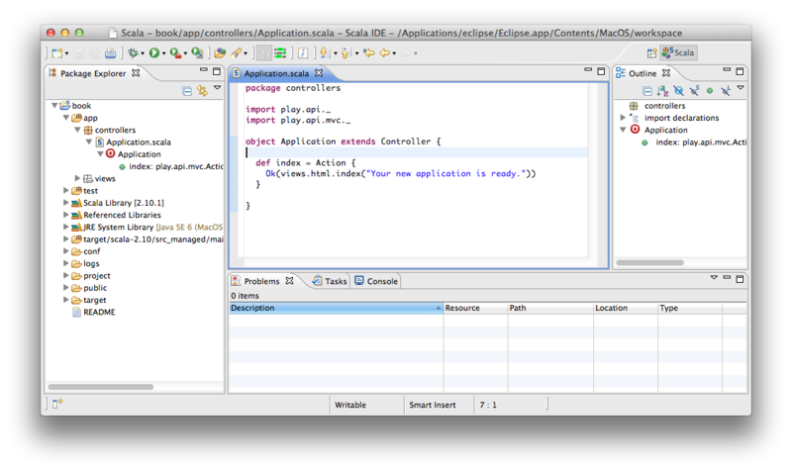
Task: Click the green Run play icon
Action: tap(154, 53)
